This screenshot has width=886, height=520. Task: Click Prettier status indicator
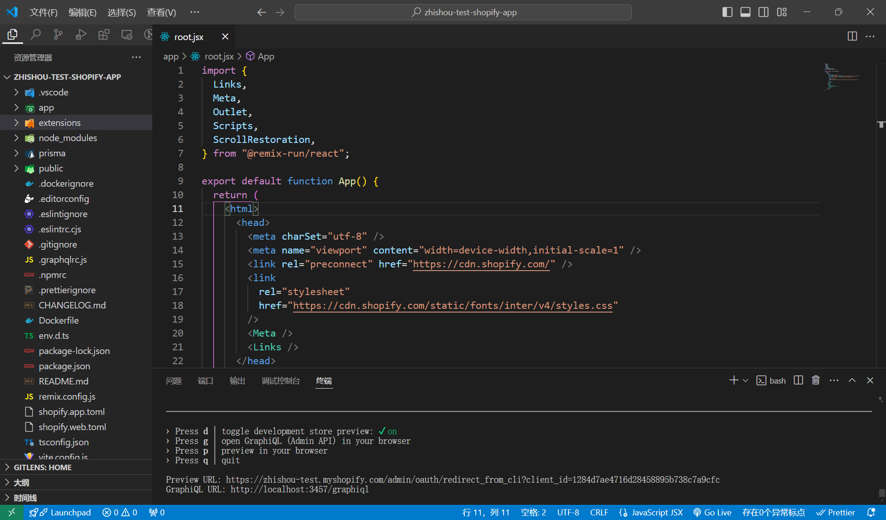(x=836, y=512)
